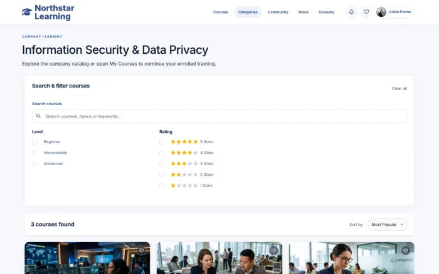Check the Beginner level filter
The image size is (439, 274).
tap(34, 142)
